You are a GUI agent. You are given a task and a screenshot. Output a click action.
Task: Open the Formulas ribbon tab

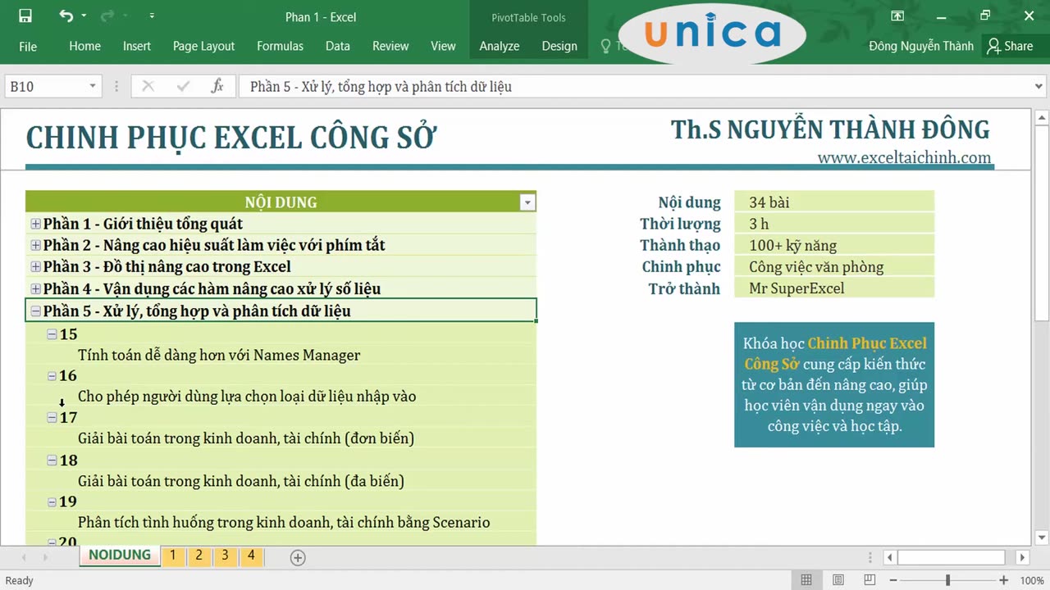click(280, 46)
